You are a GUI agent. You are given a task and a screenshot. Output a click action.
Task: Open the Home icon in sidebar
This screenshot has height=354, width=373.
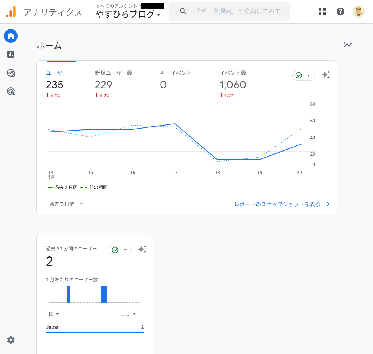click(11, 36)
